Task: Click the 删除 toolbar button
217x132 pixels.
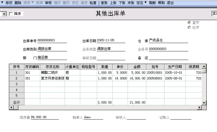Action: 18,3
